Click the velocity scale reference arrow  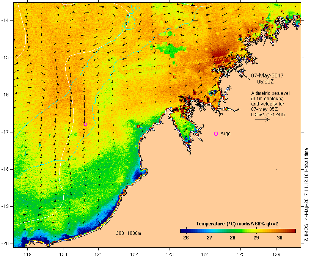[262, 120]
